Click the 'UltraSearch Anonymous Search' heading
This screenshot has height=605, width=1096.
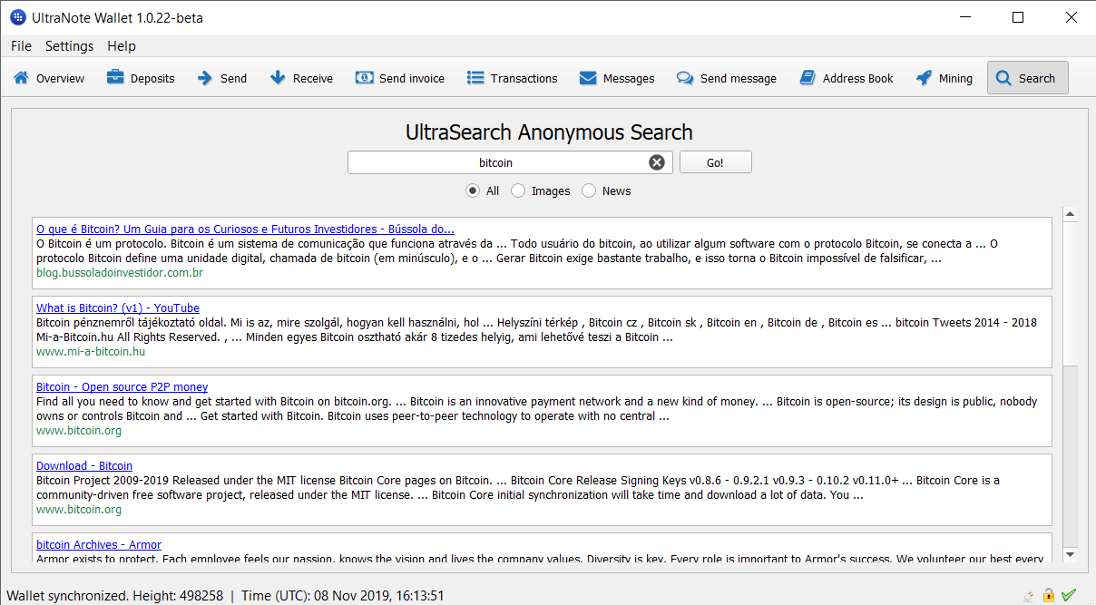pyautogui.click(x=549, y=132)
